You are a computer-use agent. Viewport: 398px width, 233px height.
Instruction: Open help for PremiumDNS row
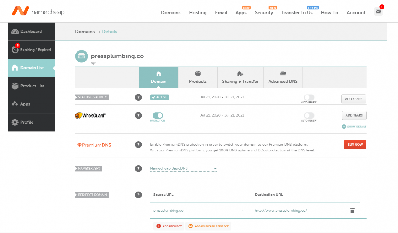coord(138,145)
